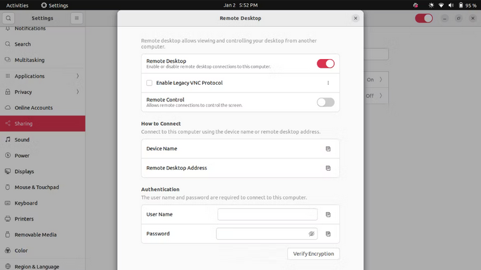Open Power settings
Screen dimensions: 481x270
tap(42, 156)
